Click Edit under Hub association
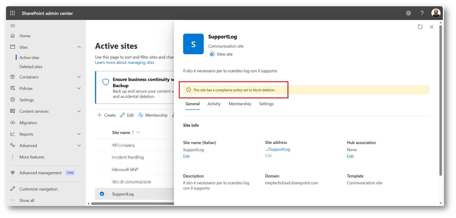Screen dimensions: 456x218 click(350, 156)
